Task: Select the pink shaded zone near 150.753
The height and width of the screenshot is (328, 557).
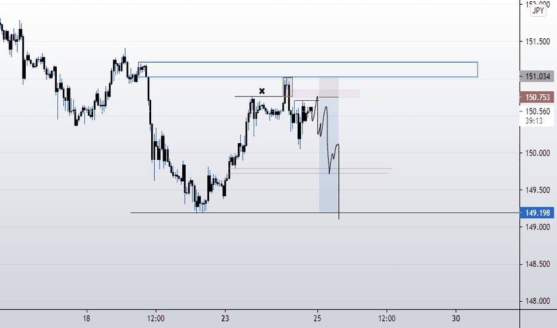Action: (x=326, y=94)
